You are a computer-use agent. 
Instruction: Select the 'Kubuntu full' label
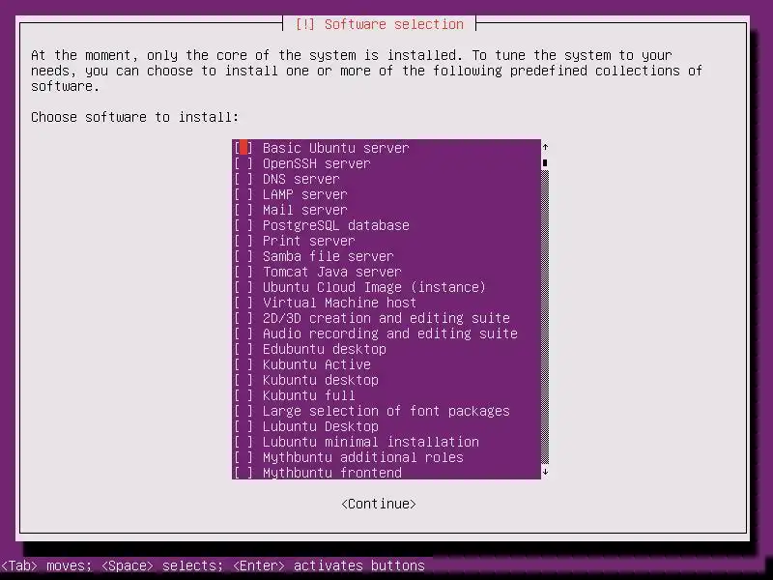pyautogui.click(x=308, y=395)
